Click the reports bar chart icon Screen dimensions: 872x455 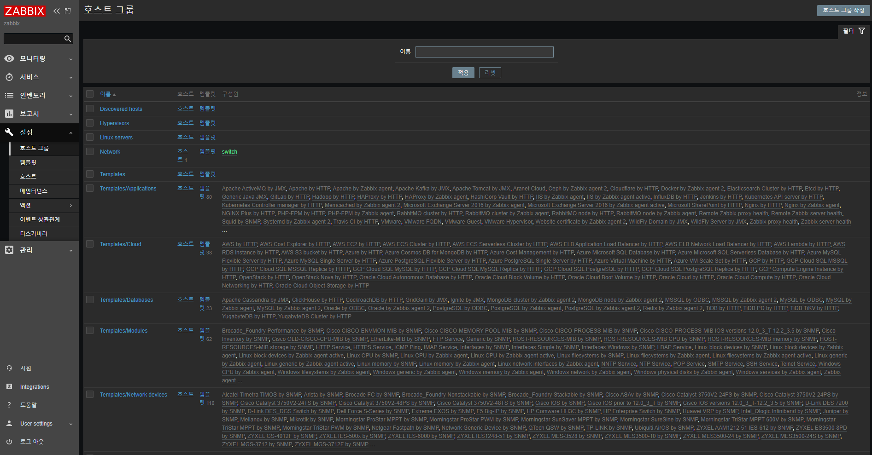coord(9,114)
